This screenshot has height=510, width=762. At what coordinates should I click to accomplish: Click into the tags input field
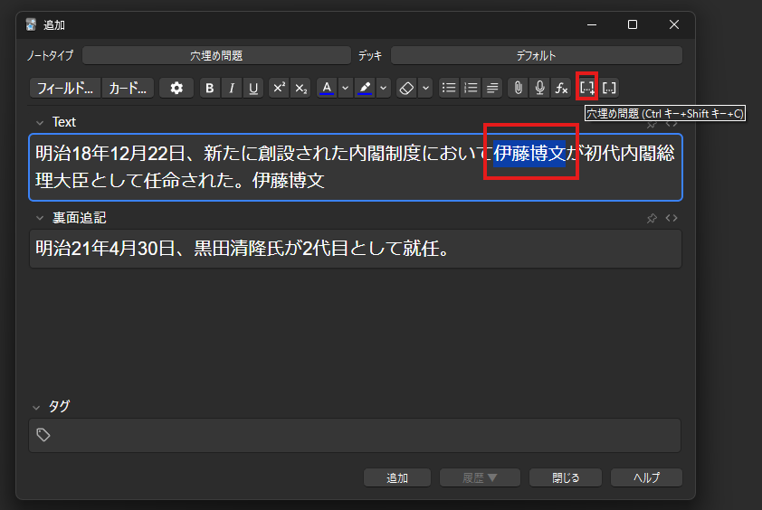[x=355, y=435]
